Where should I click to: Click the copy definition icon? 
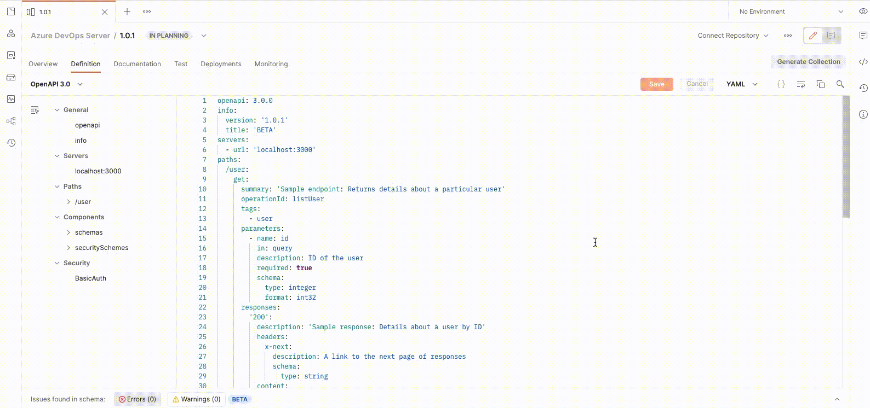point(820,84)
